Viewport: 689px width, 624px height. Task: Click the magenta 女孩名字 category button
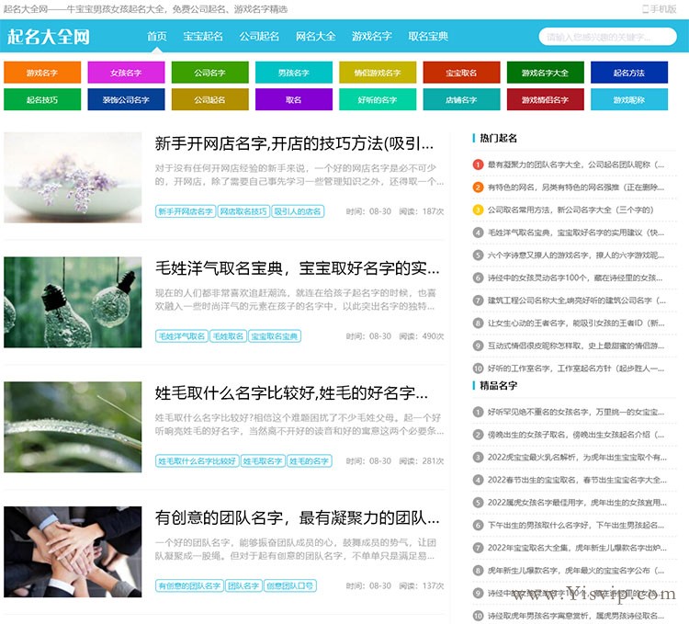pyautogui.click(x=126, y=73)
